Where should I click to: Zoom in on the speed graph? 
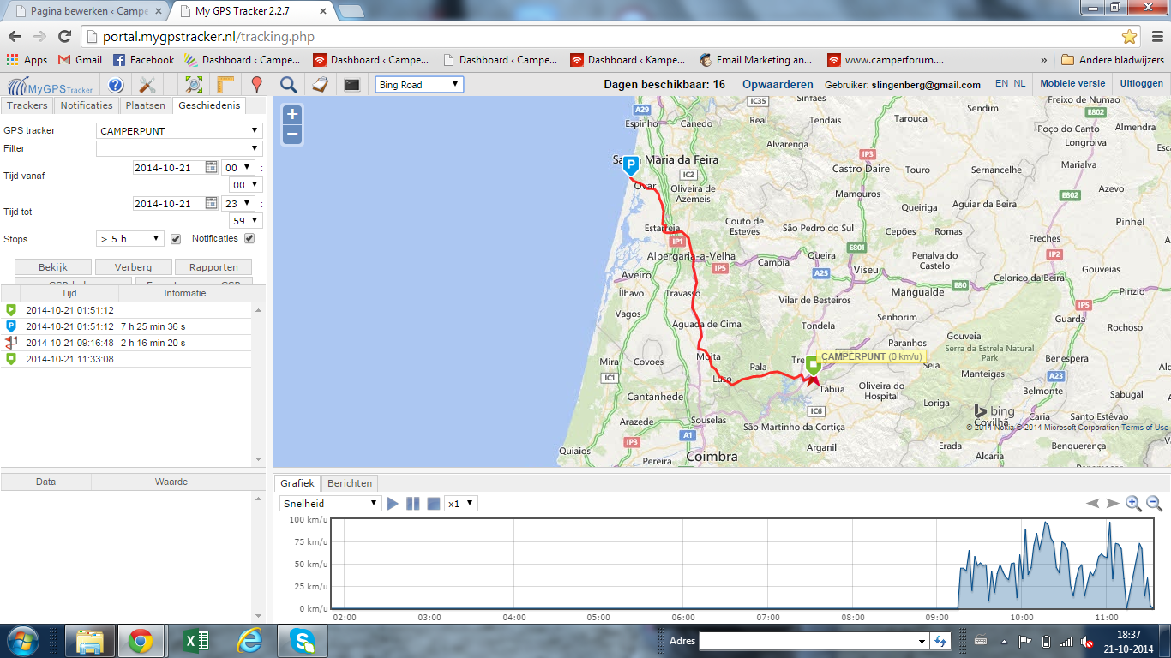click(1133, 504)
